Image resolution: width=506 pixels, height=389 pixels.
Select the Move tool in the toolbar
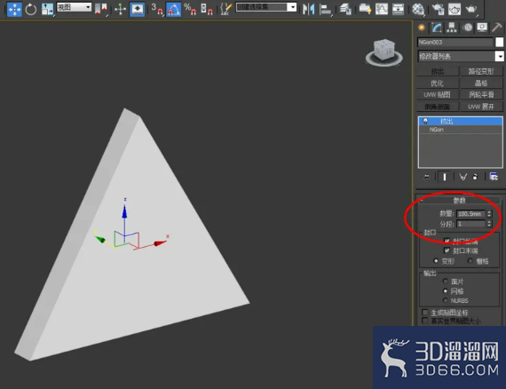(x=14, y=9)
